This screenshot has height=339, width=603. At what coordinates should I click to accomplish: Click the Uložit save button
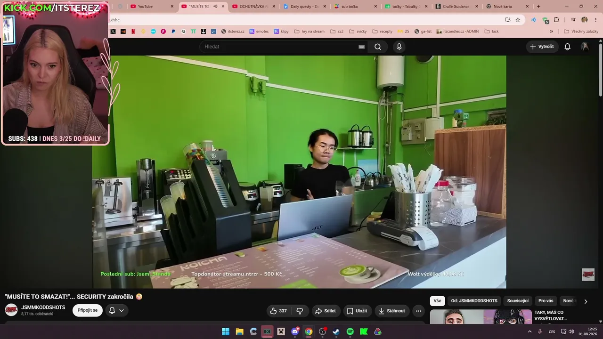point(357,311)
